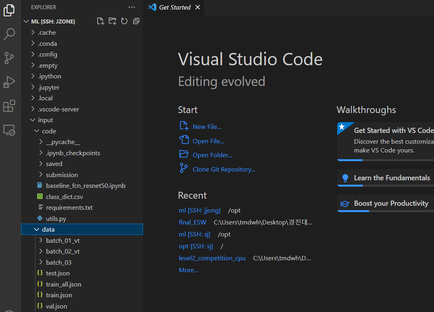Open recent ml [SSH: jjong] workspace
This screenshot has height=312, width=434.
(x=200, y=211)
